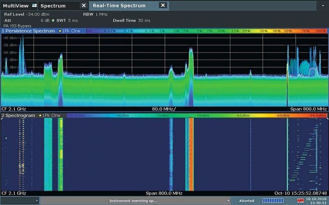Click the CF 2.1 GHz label under Persistence Spectrum
The image size is (329, 205).
[x=14, y=109]
